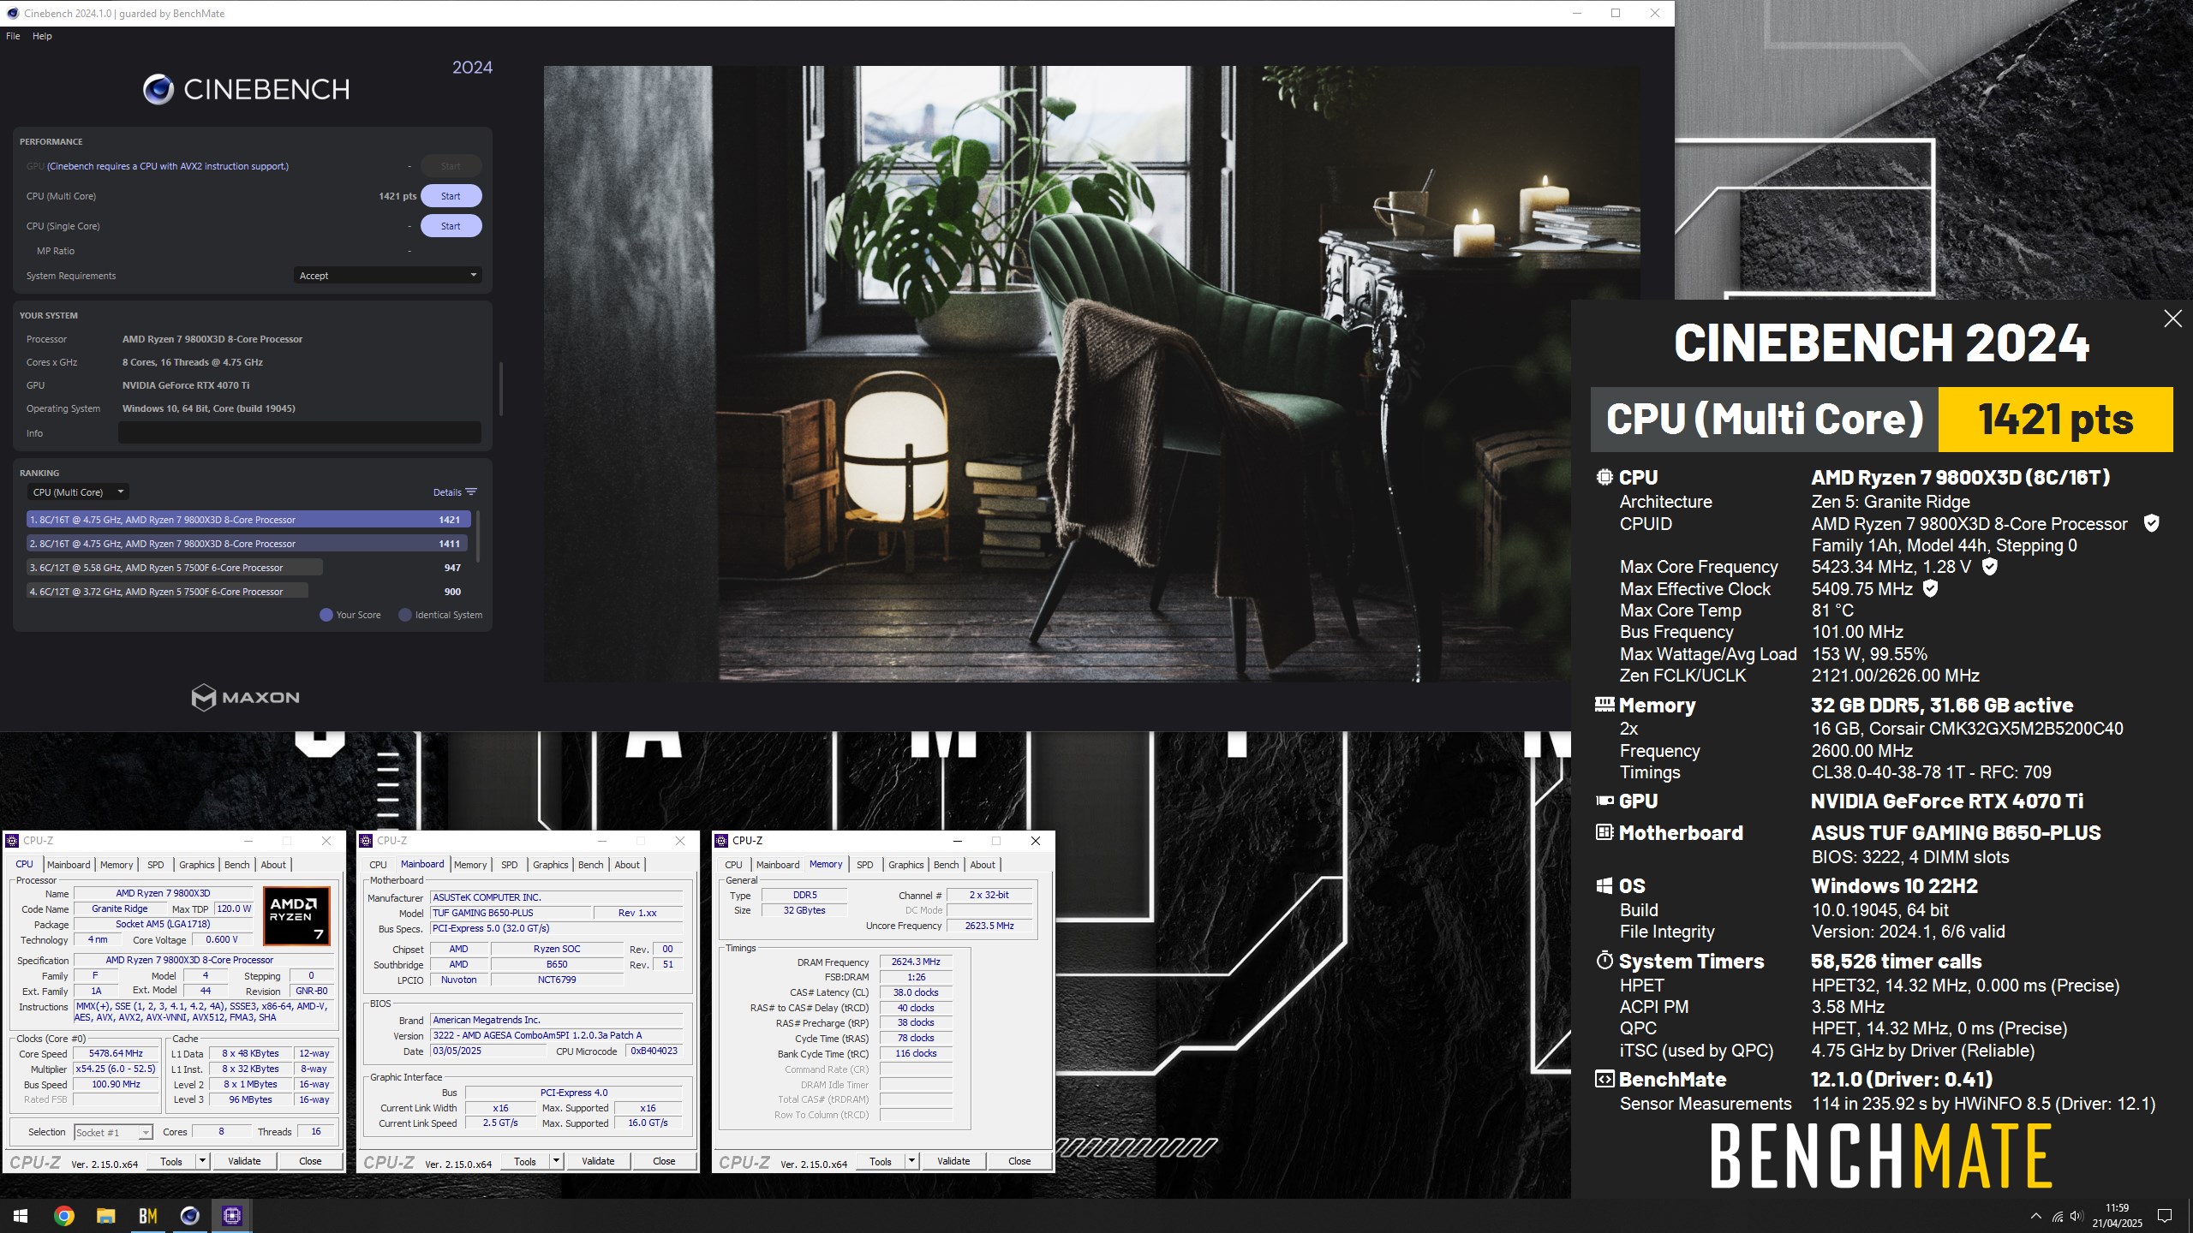This screenshot has width=2193, height=1233.
Task: Close the BenchMate result overlay
Action: coord(2172,319)
